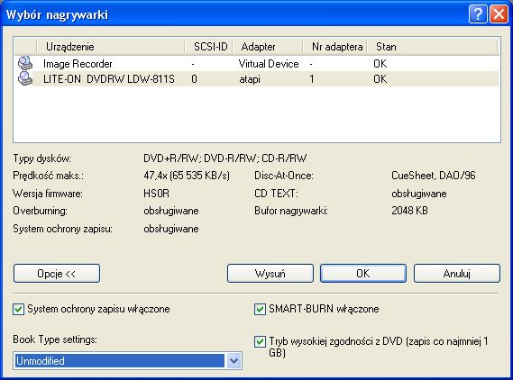Select the Image Recorder device row
Screen dimensions: 513x380
pos(257,63)
